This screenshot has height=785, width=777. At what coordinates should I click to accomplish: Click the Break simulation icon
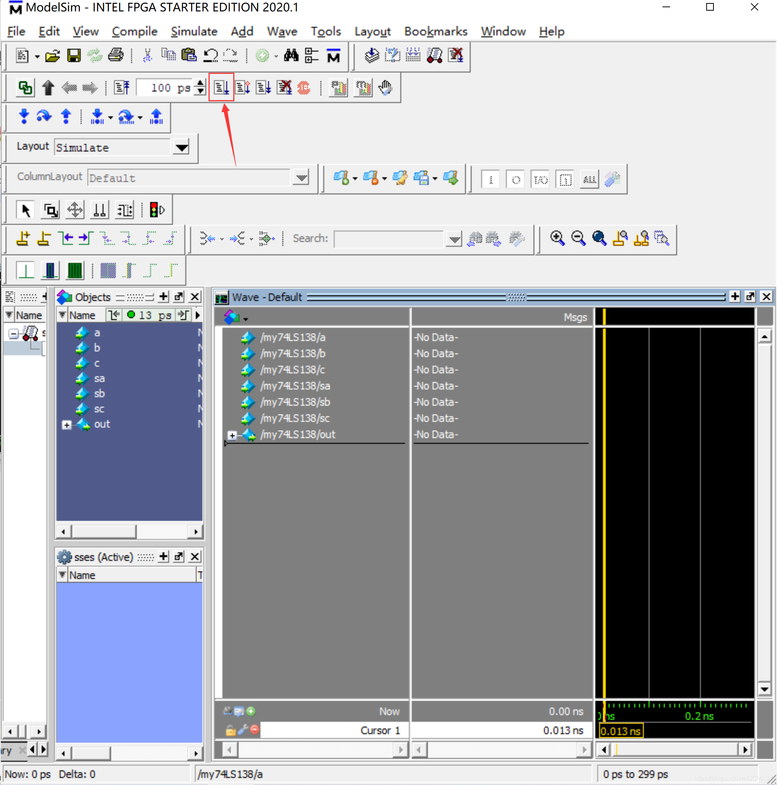pos(284,87)
